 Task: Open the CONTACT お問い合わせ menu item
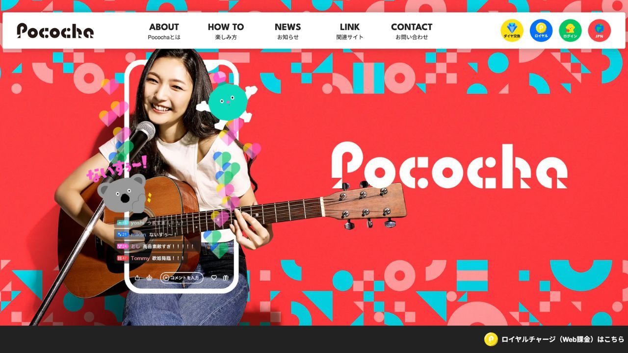click(412, 31)
